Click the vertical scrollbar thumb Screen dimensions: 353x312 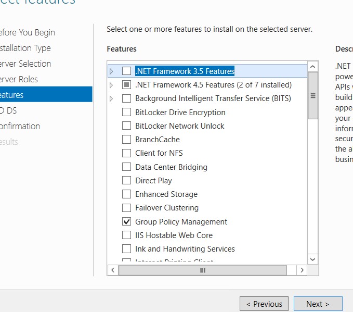pos(312,95)
